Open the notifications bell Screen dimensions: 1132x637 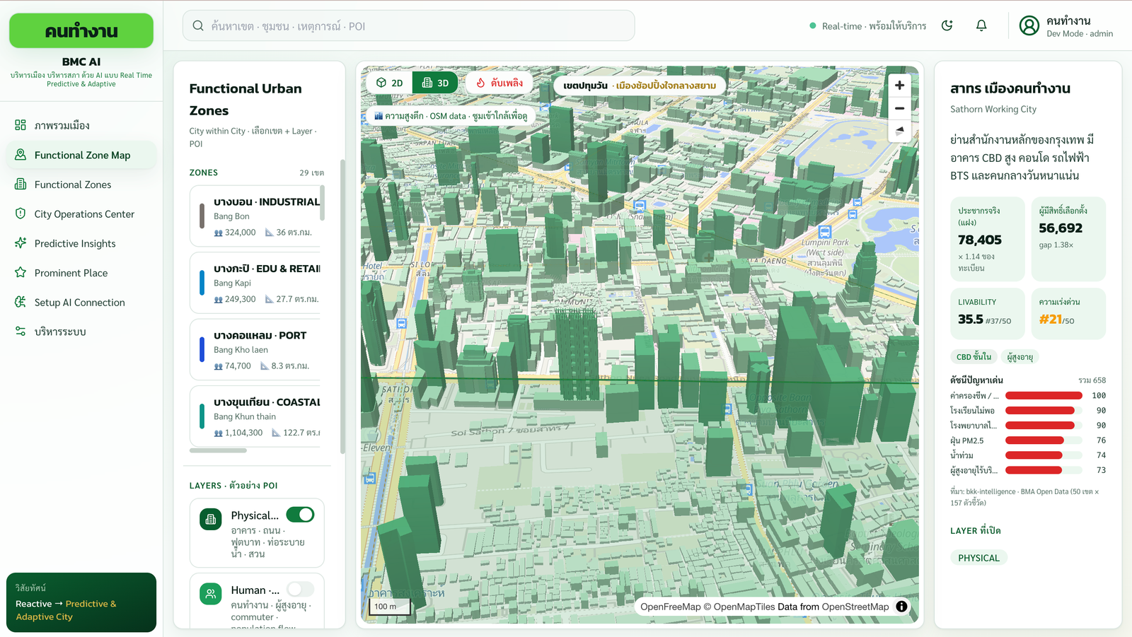click(981, 26)
